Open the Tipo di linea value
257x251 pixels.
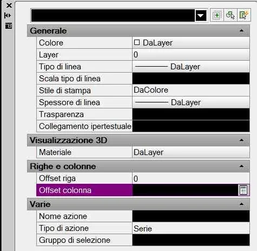(x=191, y=67)
